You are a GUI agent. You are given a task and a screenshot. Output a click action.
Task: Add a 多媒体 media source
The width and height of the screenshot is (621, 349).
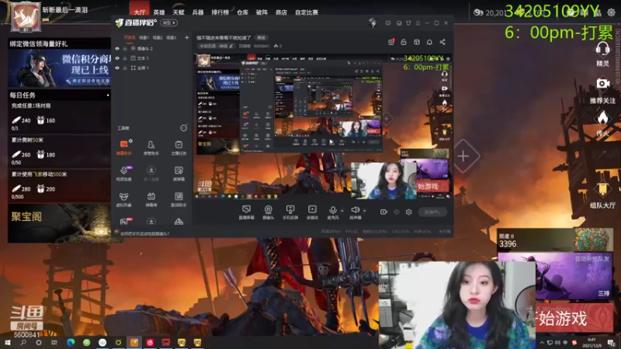[312, 212]
